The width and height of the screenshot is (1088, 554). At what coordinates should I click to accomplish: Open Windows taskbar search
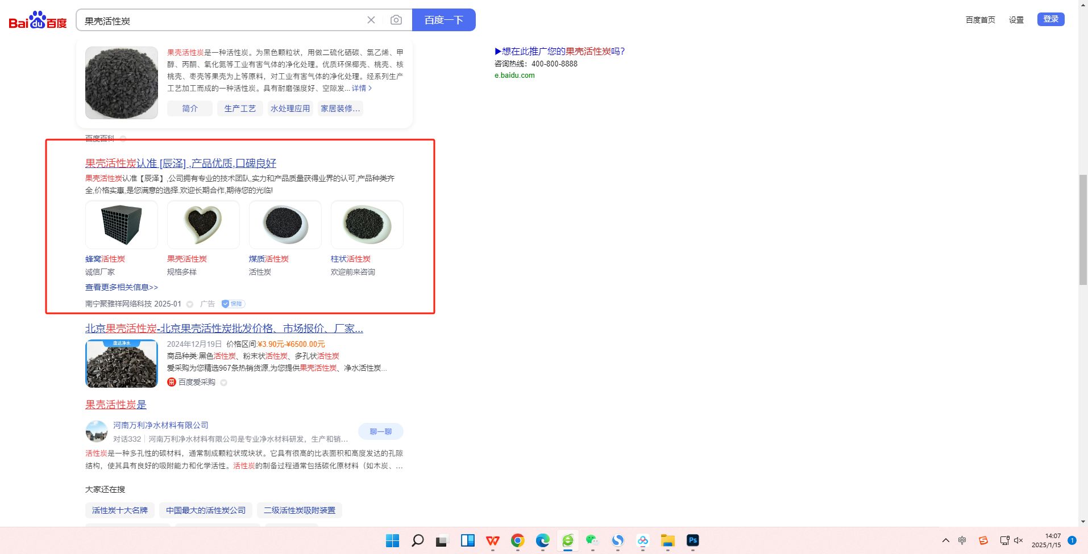point(418,540)
